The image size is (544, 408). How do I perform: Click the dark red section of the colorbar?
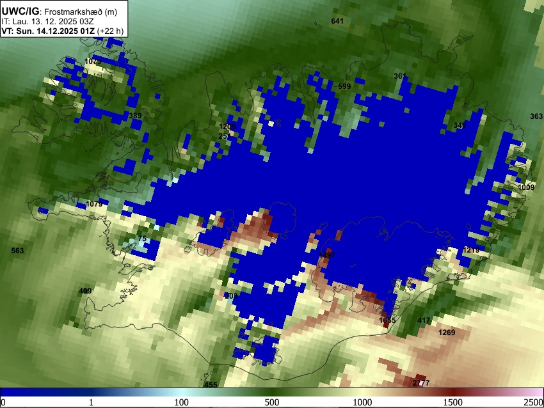(453, 393)
